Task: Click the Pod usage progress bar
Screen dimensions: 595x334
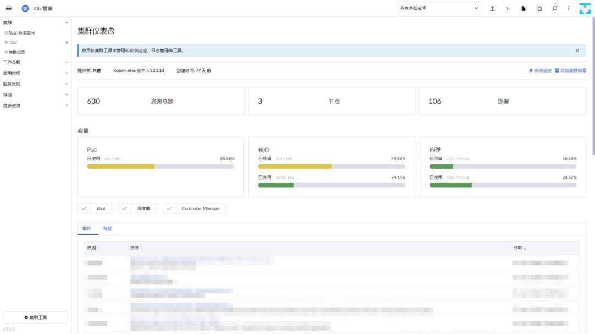Action: (160, 166)
